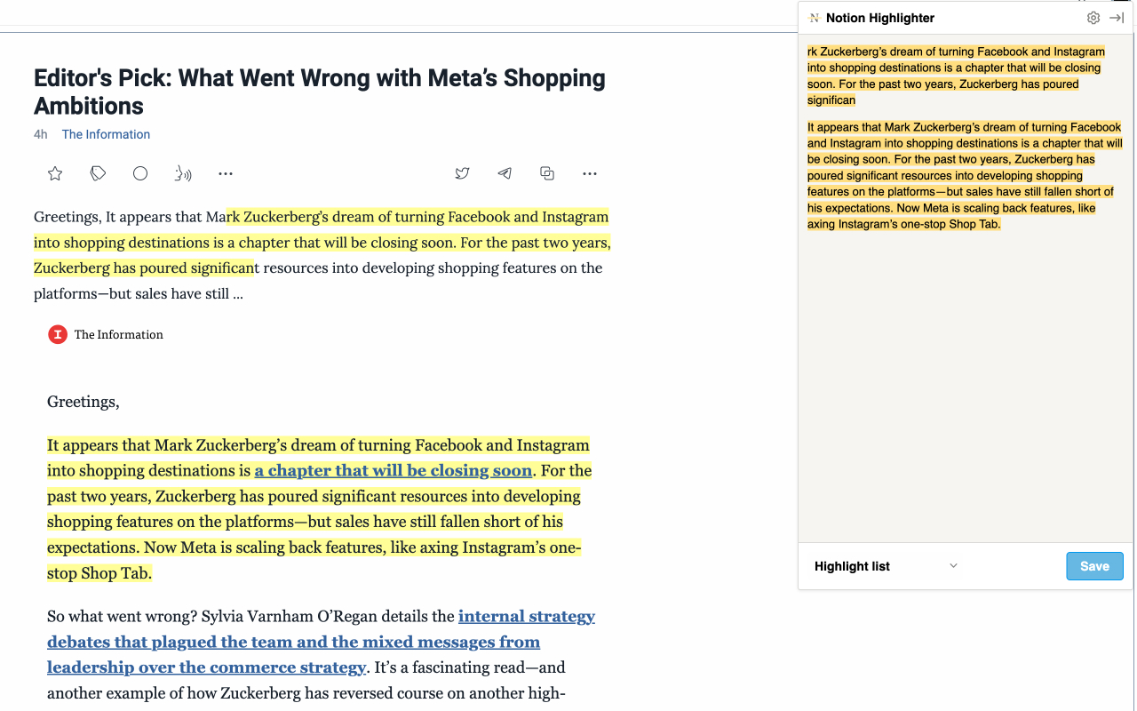Start text-to-speech playback for the article
Screen dimensions: 1137x711
click(x=182, y=173)
